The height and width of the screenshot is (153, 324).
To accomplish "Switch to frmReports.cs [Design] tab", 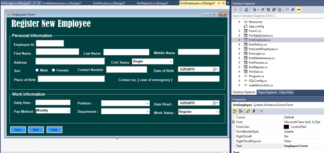I will (x=153, y=3).
